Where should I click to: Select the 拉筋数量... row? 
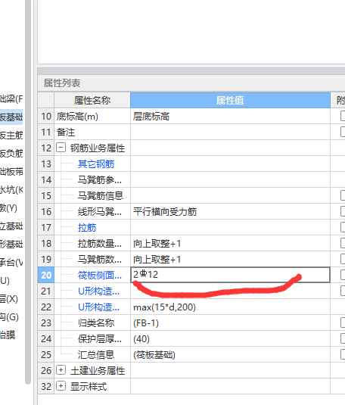click(x=100, y=243)
